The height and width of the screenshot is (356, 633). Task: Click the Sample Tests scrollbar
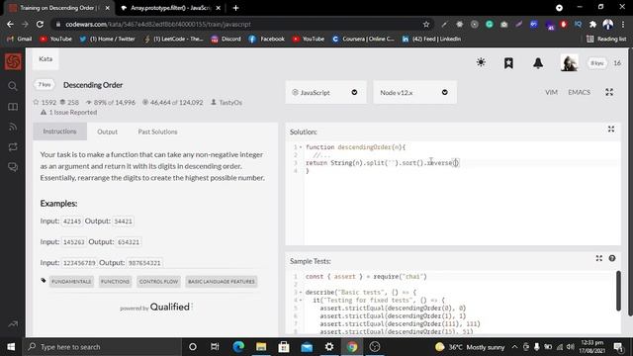[x=618, y=291]
